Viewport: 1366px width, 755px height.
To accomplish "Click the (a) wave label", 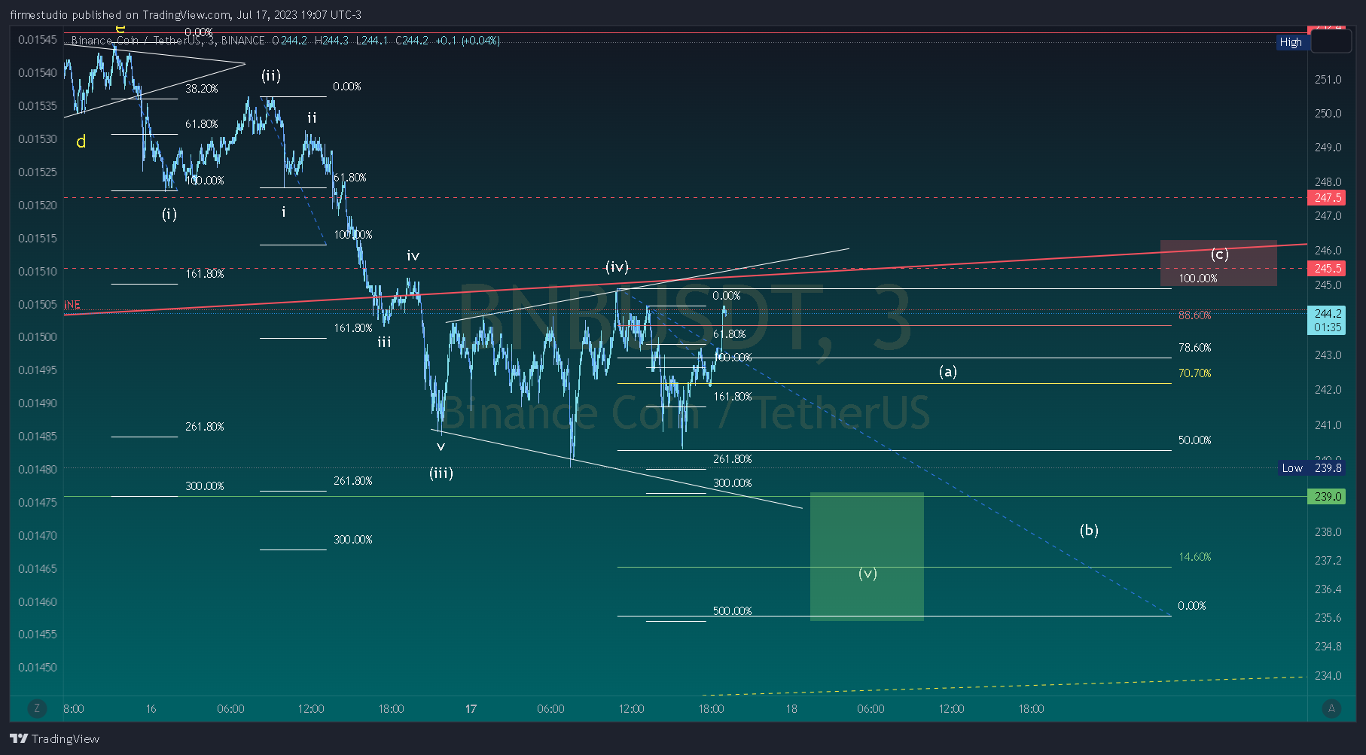I will pyautogui.click(x=948, y=371).
